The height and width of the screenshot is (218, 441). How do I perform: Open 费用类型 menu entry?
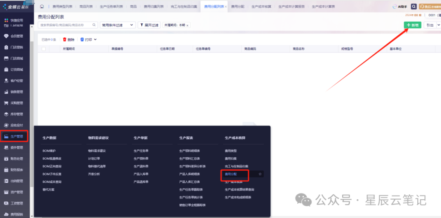pyautogui.click(x=231, y=151)
